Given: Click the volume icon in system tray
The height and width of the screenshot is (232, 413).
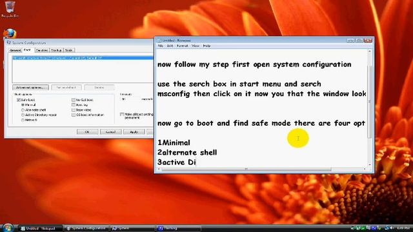Looking at the screenshot, I should pyautogui.click(x=392, y=227).
